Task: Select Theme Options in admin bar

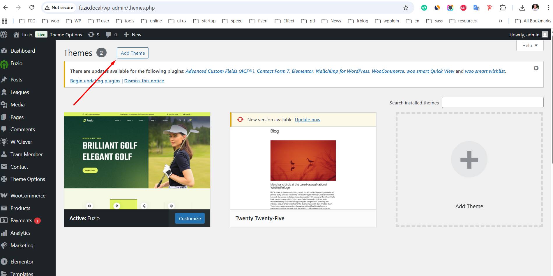Action: (66, 34)
